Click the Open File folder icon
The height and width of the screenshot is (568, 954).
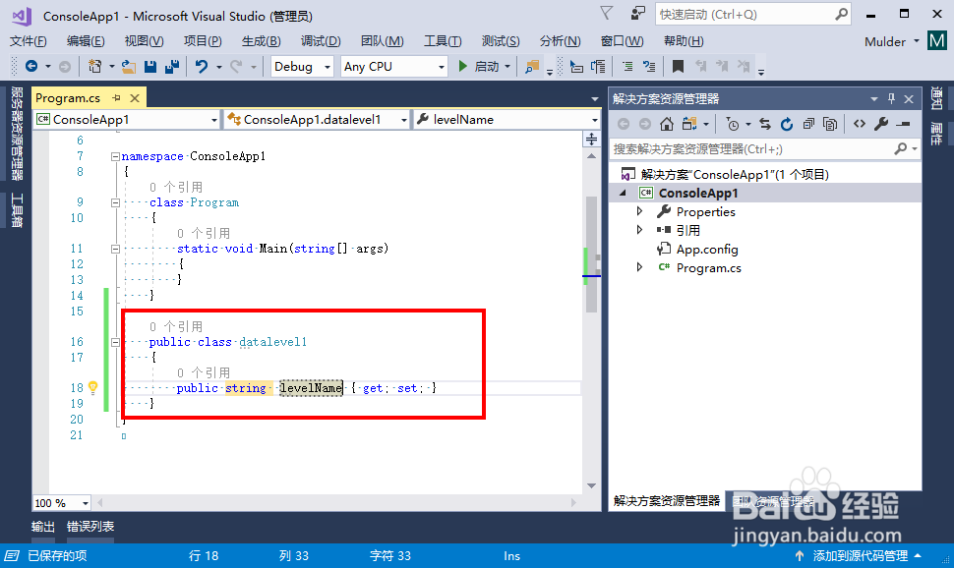click(x=129, y=66)
